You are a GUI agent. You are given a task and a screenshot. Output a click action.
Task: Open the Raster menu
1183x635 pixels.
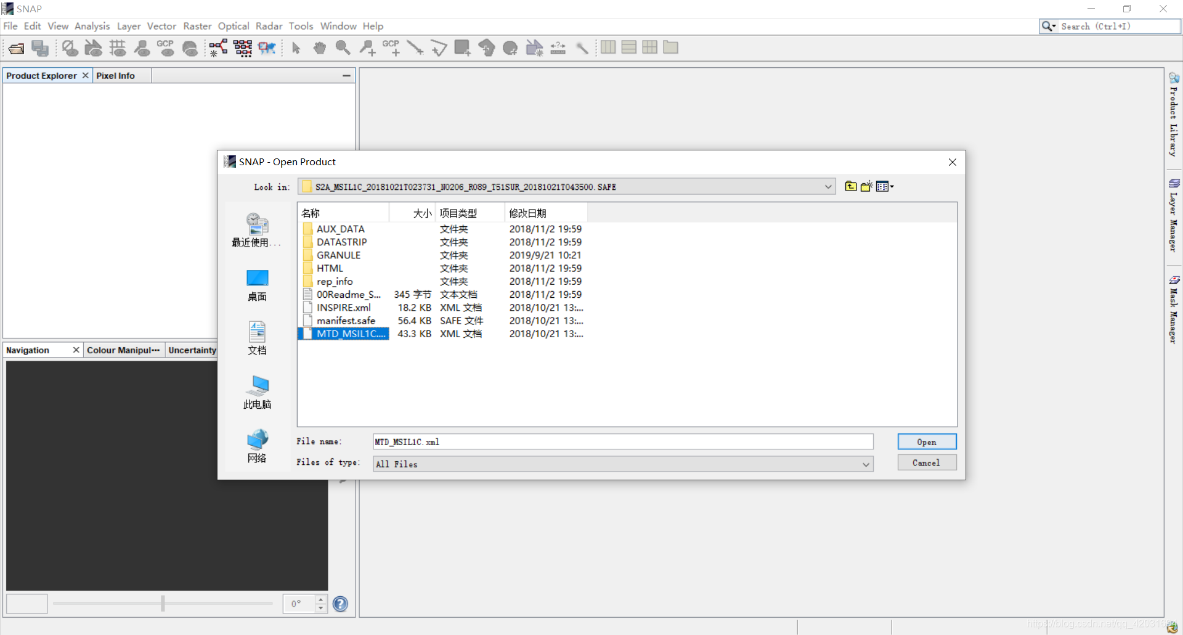click(197, 26)
